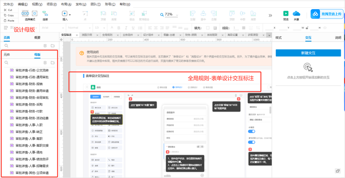Click the 新建交互 button
Screen dimensions: 345x178
[x=308, y=53]
